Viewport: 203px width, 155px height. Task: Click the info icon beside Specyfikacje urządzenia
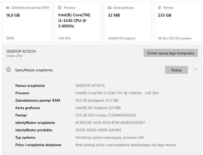9,70
